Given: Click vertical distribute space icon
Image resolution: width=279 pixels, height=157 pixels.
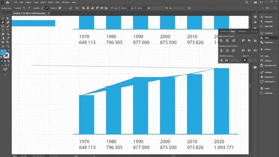Looking at the screenshot, I should click(x=221, y=60).
